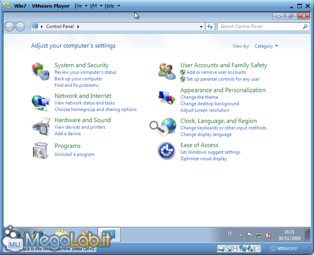Click the network tray icon
314x255 pixels.
[x=259, y=235]
